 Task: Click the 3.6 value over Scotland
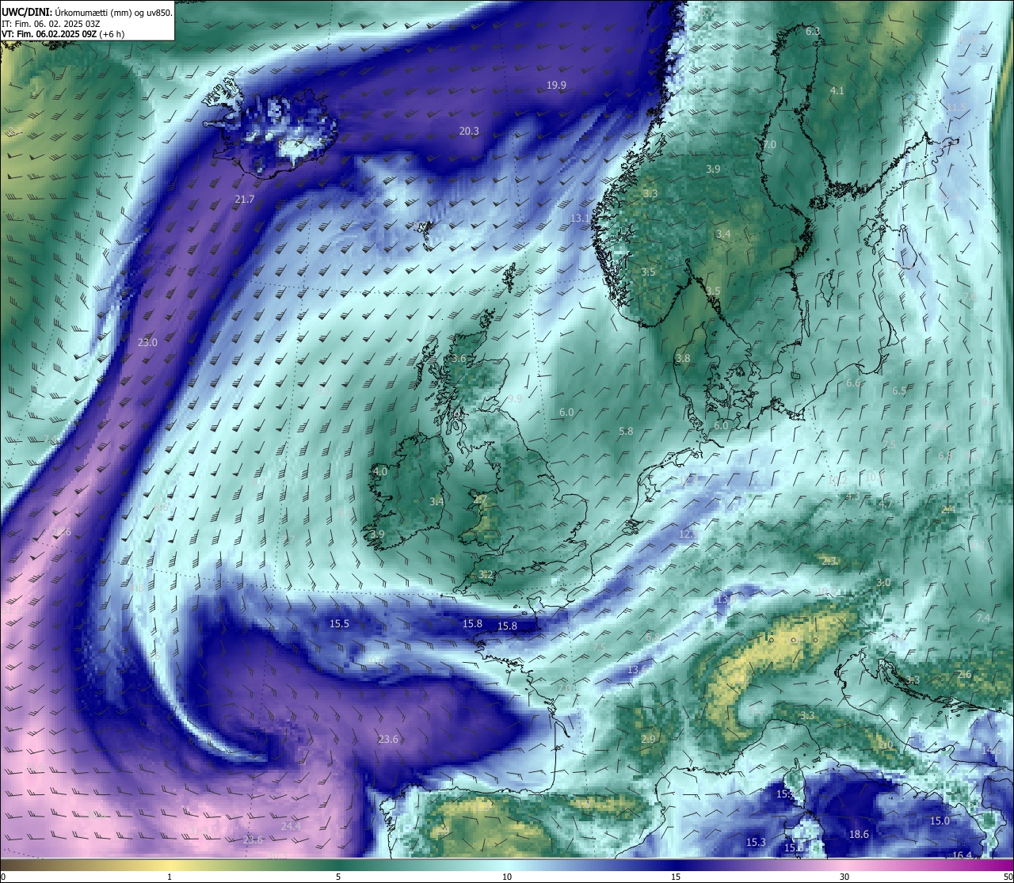(459, 359)
